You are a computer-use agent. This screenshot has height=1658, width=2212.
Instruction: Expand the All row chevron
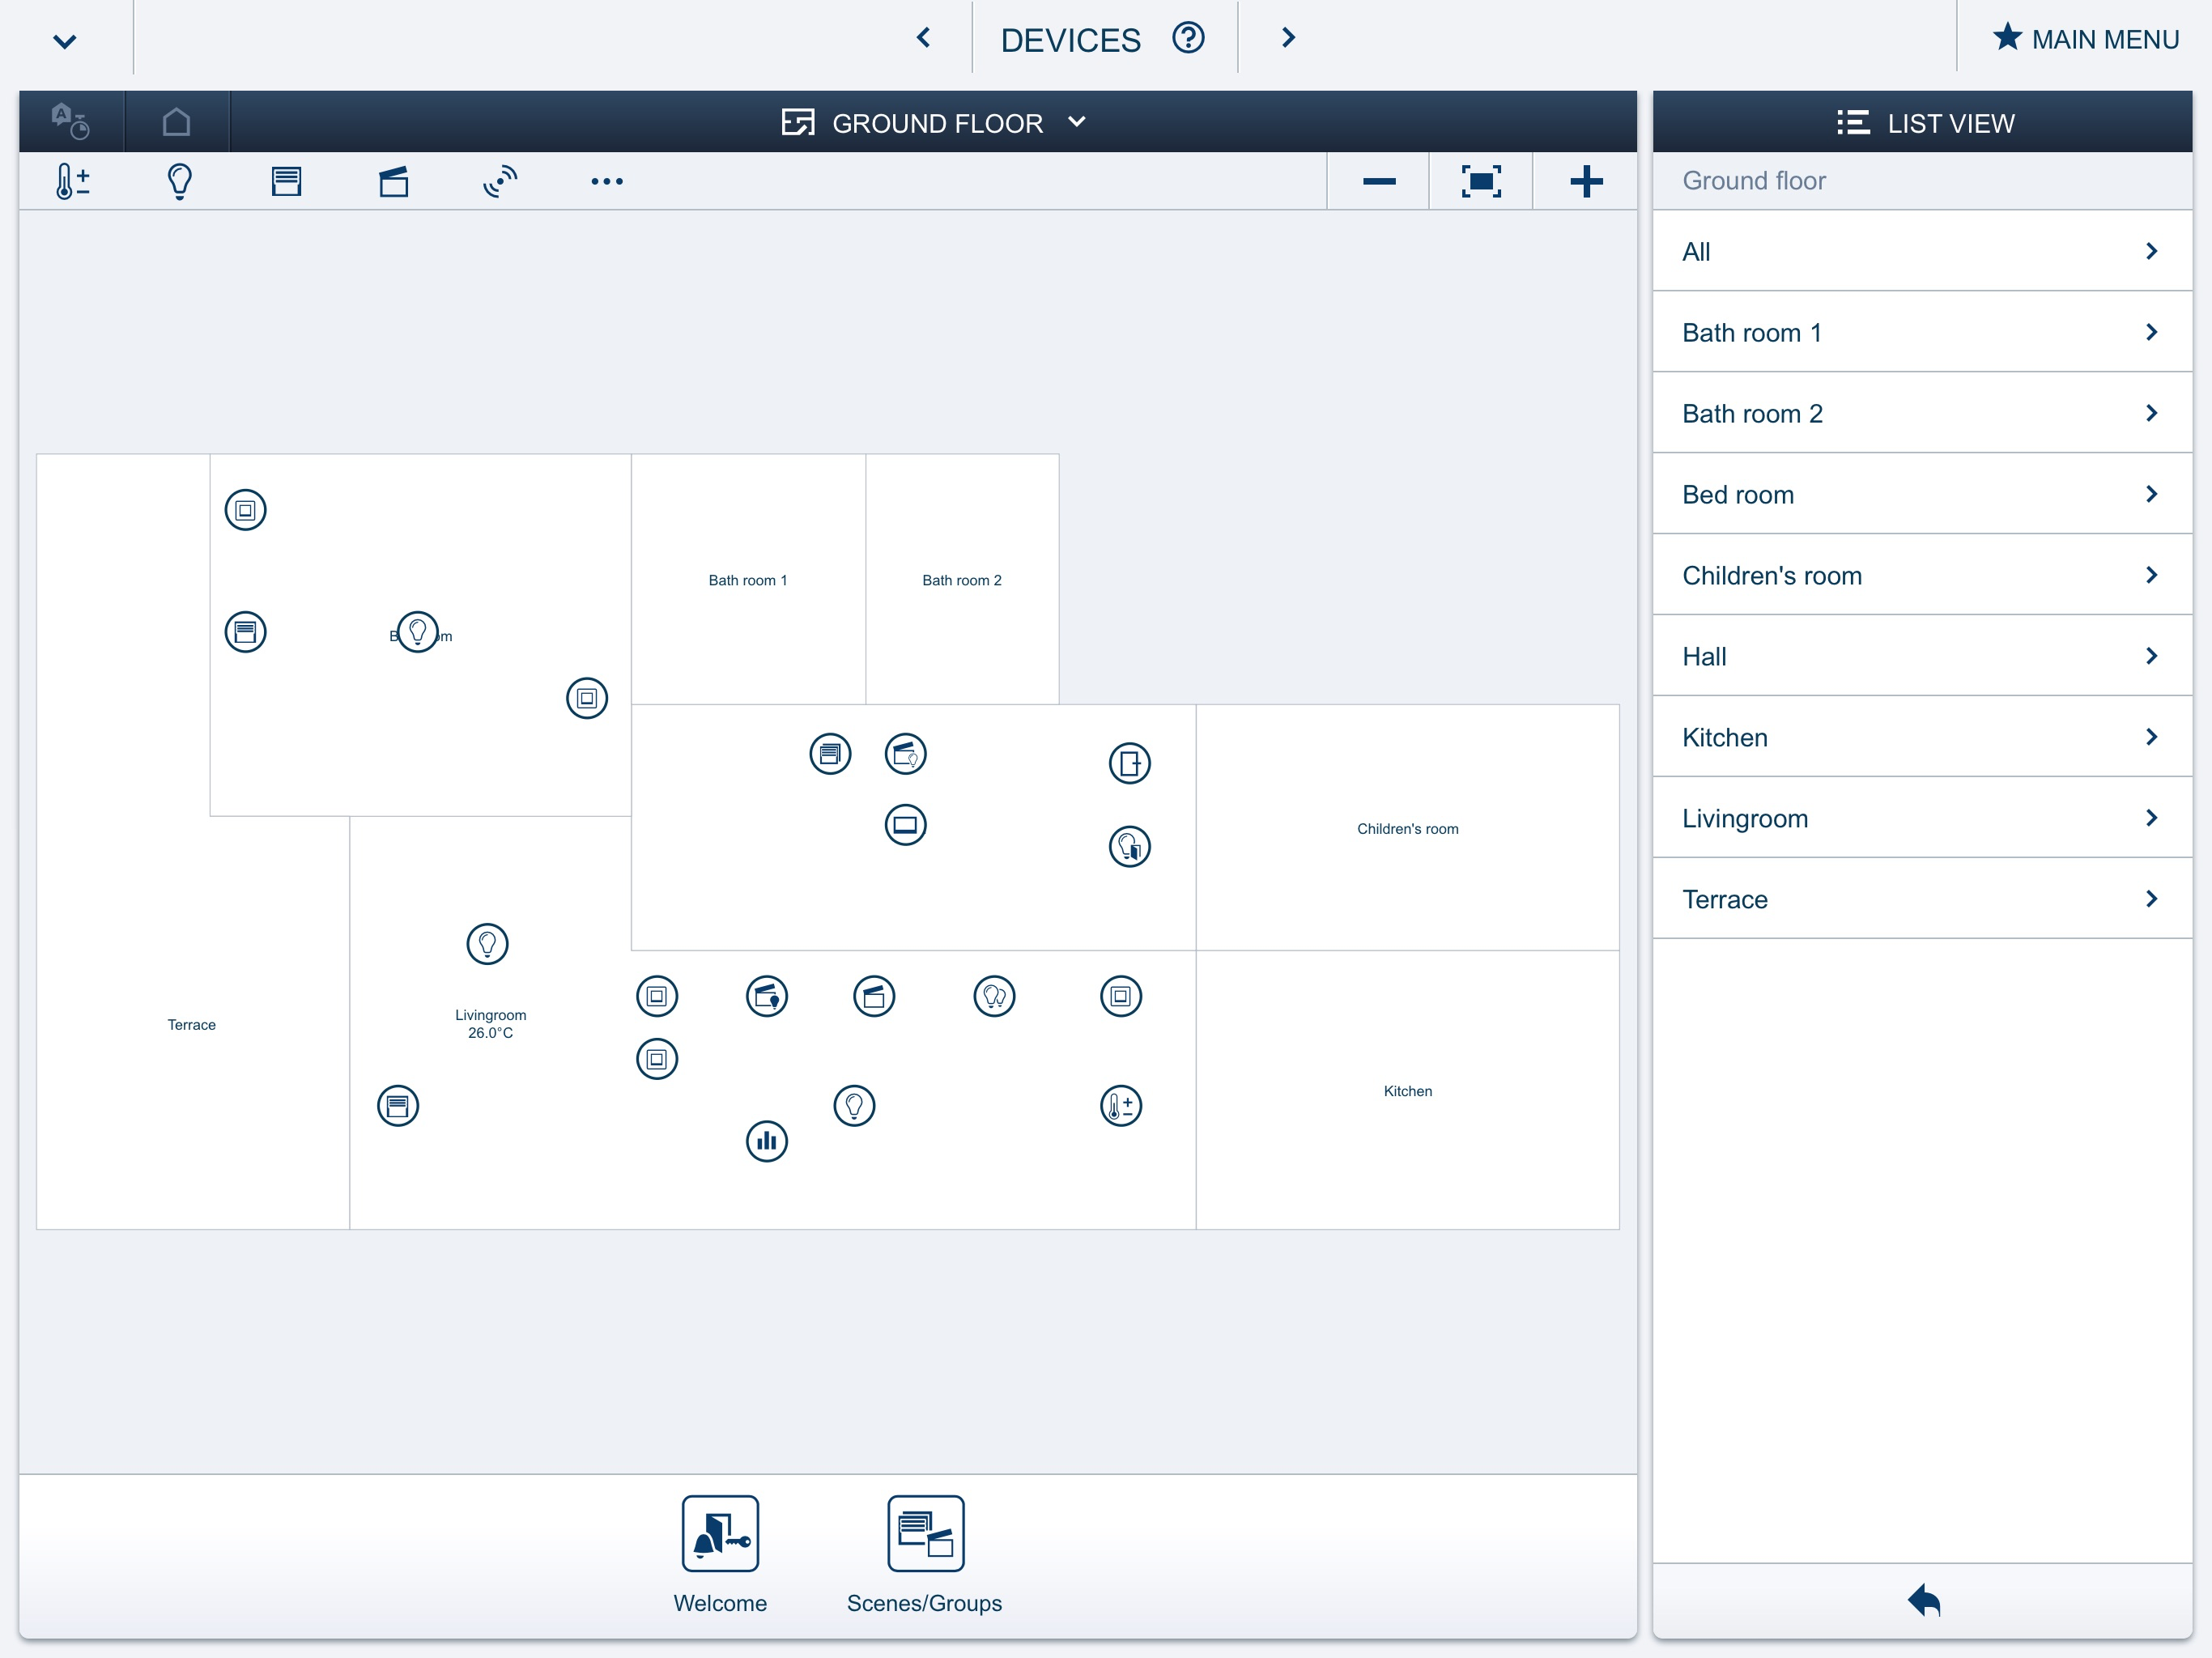point(2152,251)
